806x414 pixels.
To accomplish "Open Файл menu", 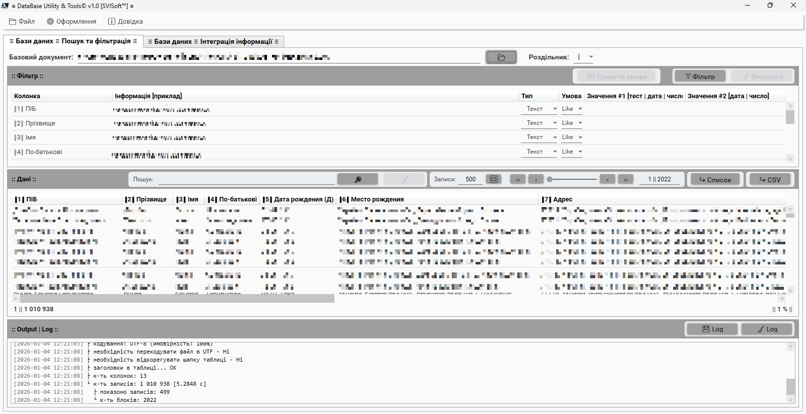I will pos(22,22).
